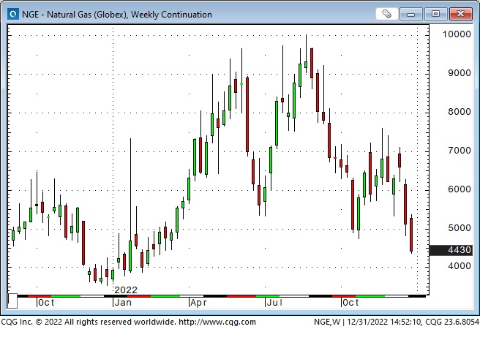Click the 4000 price axis label
Image resolution: width=480 pixels, height=340 pixels.
click(x=460, y=265)
